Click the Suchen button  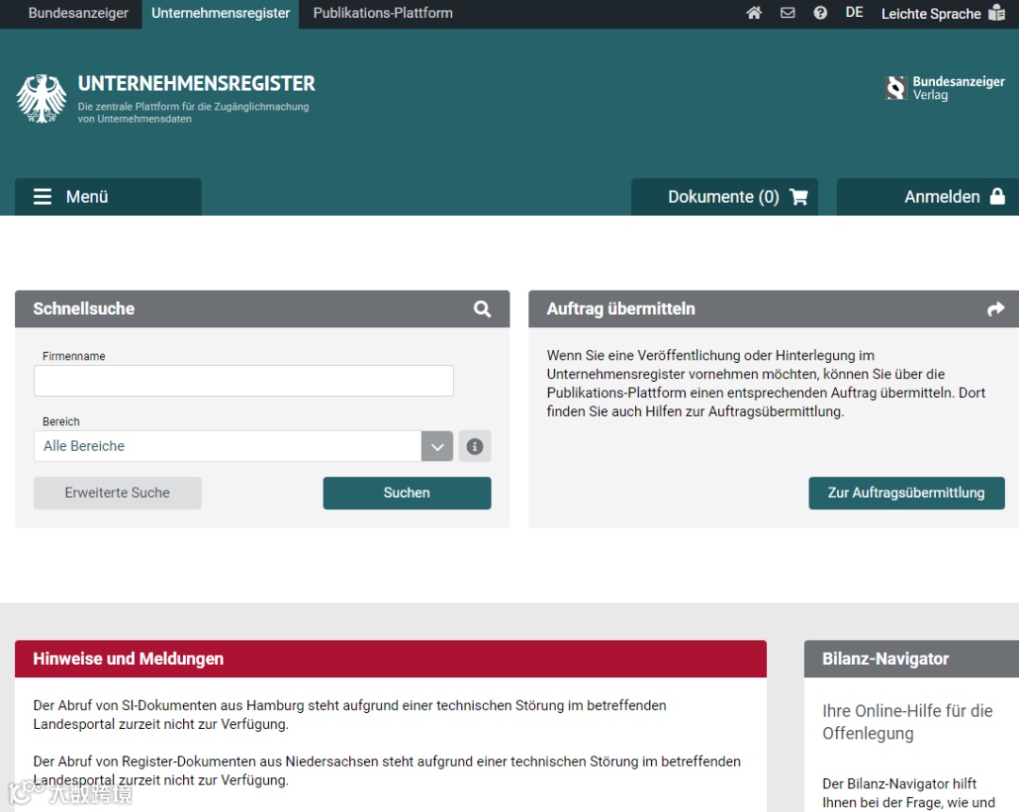tap(407, 493)
